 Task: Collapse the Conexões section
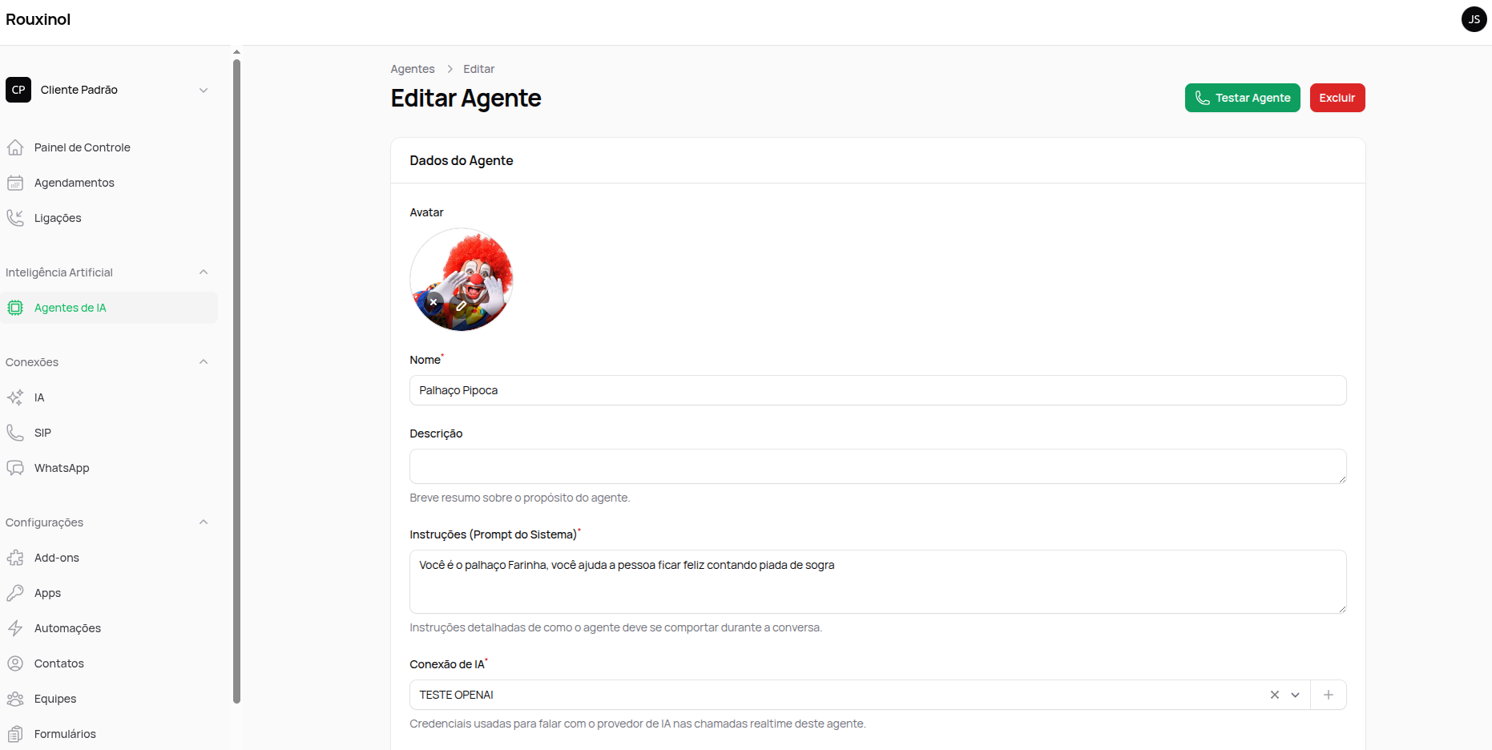(204, 362)
